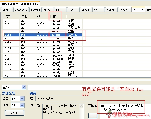This screenshot has width=151, height=119.
Task: Select row 2168 buddy 拒绝 entry
Action: tap(43, 72)
